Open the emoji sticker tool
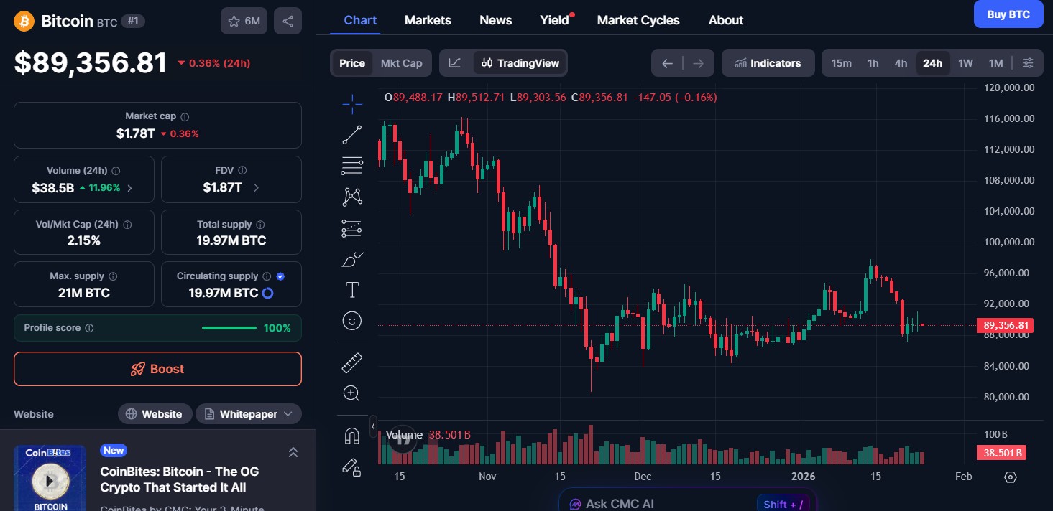This screenshot has width=1053, height=511. click(351, 321)
